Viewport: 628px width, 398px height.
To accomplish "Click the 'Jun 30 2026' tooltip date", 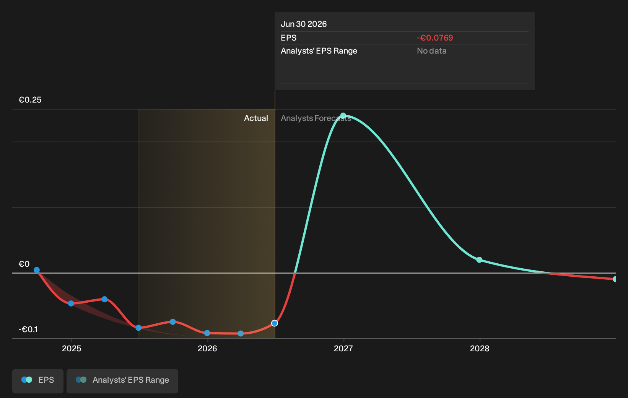I will tap(304, 24).
